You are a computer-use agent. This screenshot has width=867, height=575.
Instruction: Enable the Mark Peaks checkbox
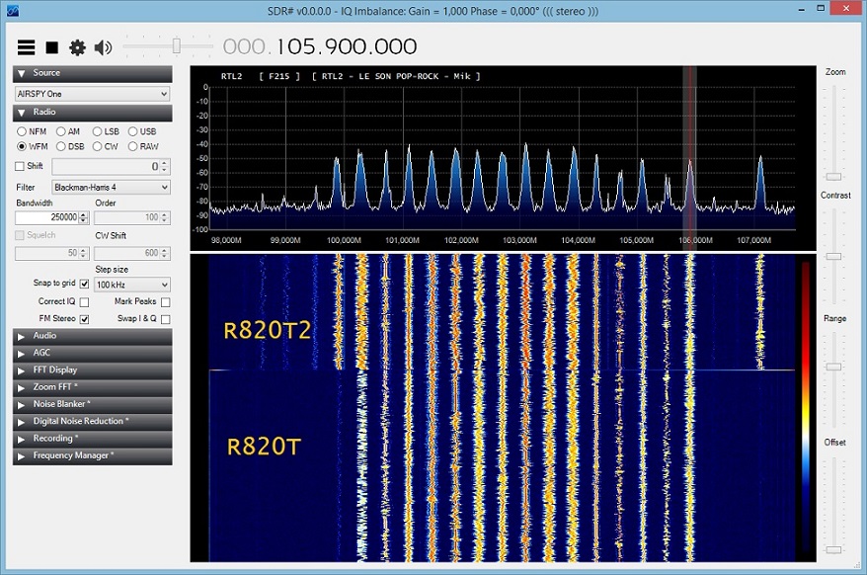point(165,302)
